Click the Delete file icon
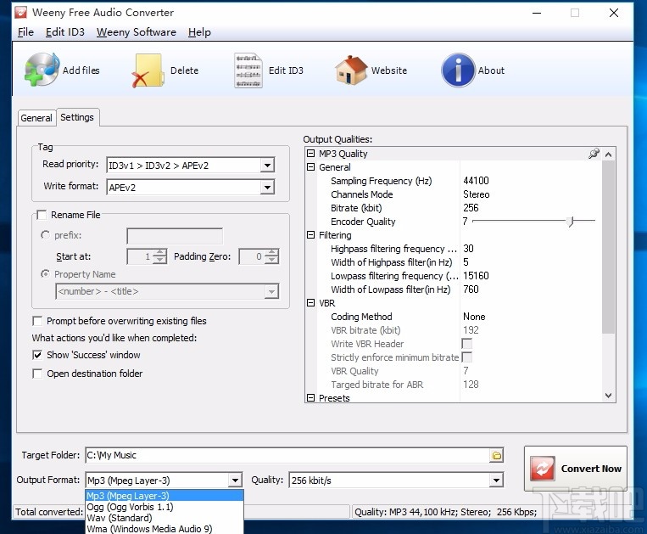 tap(148, 70)
